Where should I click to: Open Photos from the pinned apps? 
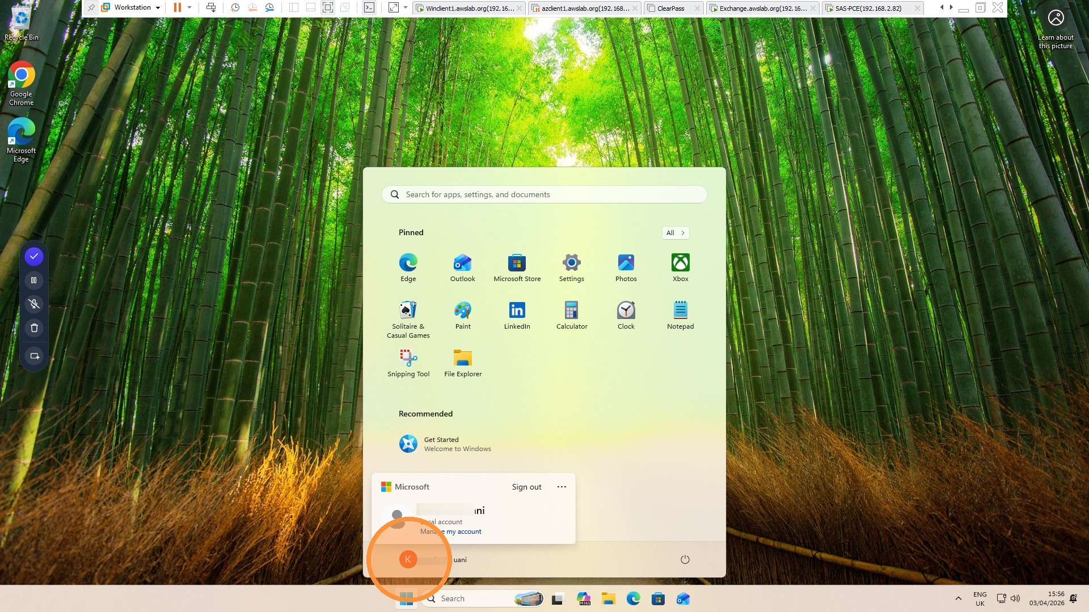626,268
